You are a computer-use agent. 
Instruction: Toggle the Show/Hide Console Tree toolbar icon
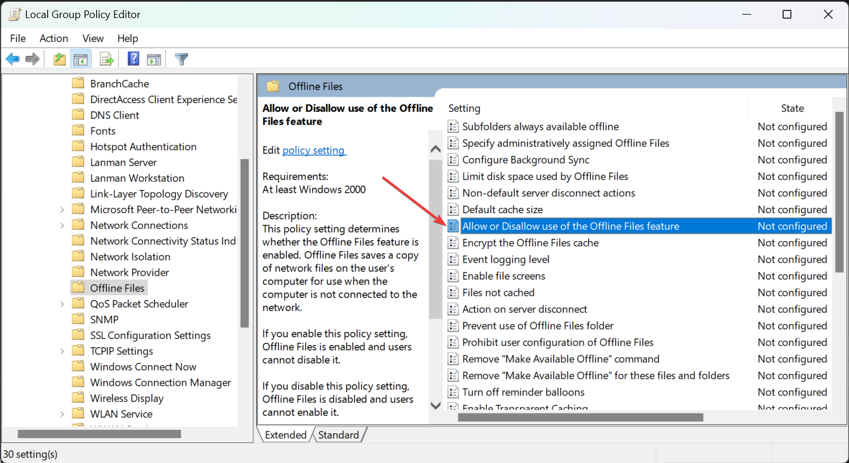pyautogui.click(x=80, y=59)
